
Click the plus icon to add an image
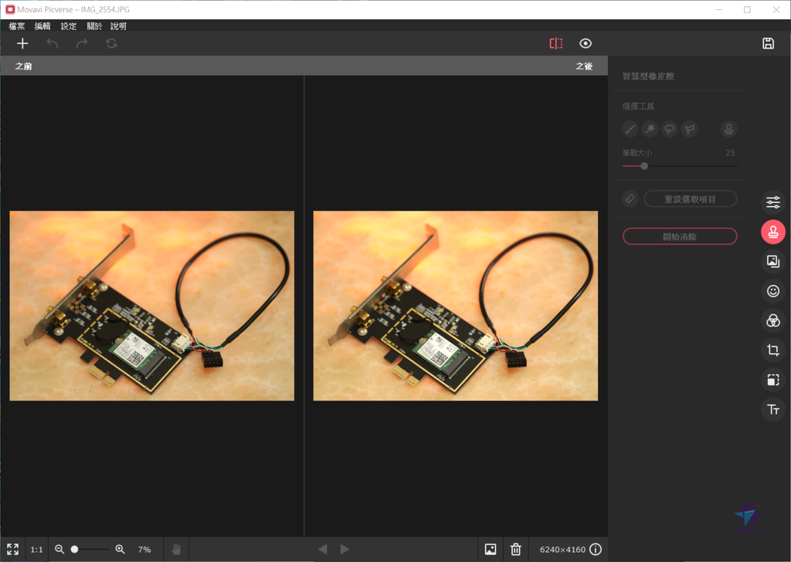[x=22, y=43]
